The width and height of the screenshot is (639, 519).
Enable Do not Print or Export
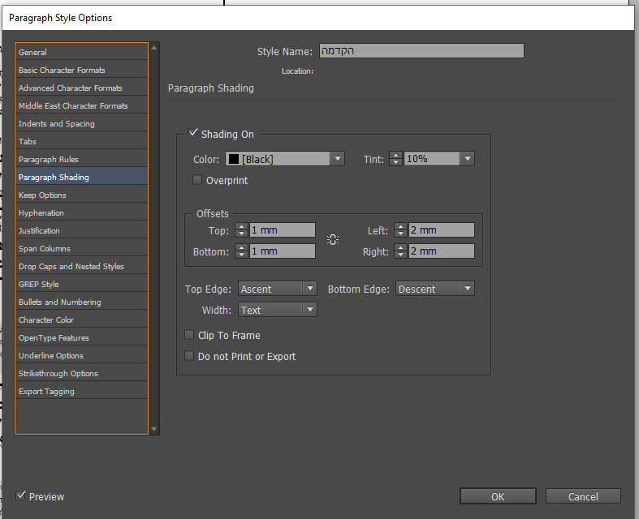pyautogui.click(x=188, y=356)
